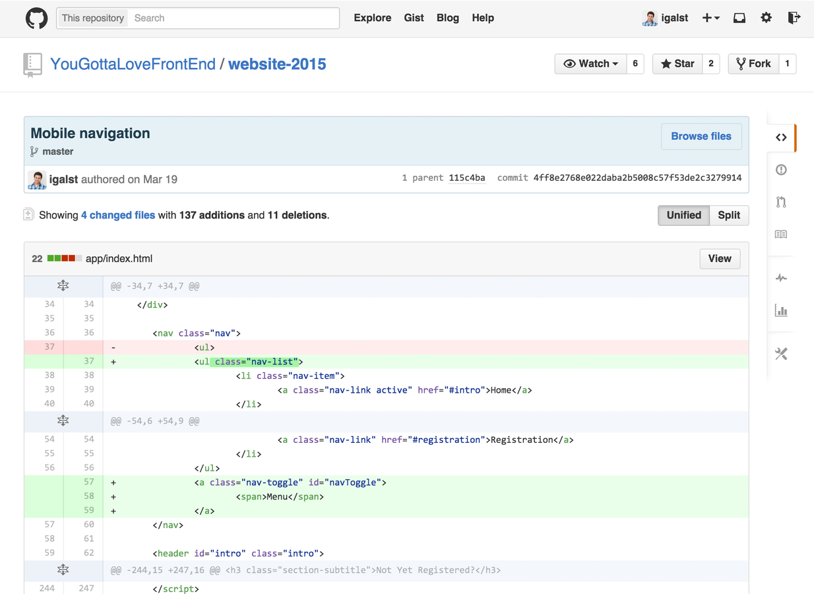Screen dimensions: 814x594
Task: Open the Pulse activity sidebar icon
Action: tap(781, 278)
